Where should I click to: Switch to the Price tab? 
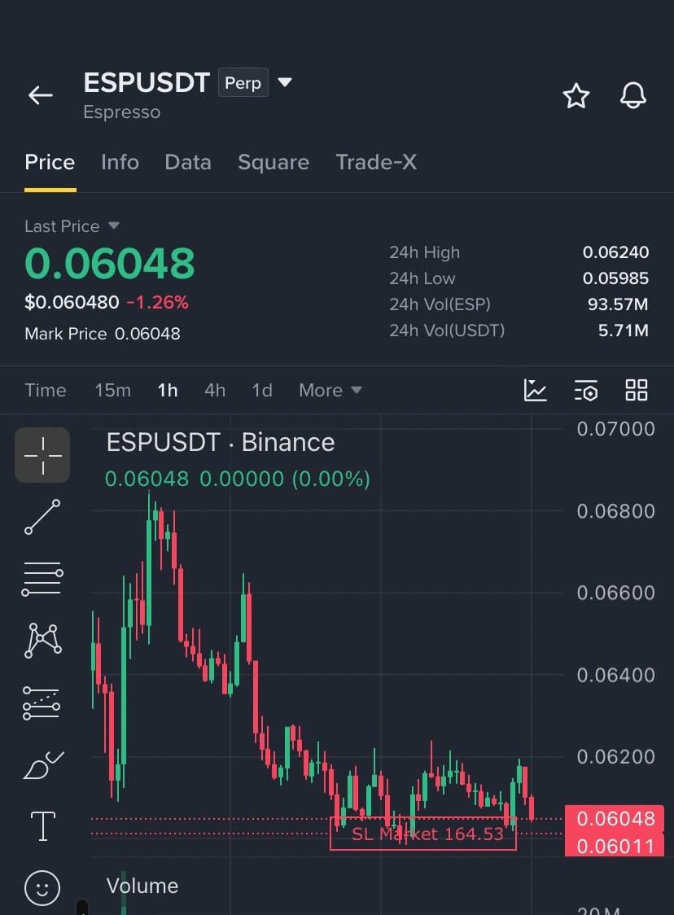tap(50, 162)
